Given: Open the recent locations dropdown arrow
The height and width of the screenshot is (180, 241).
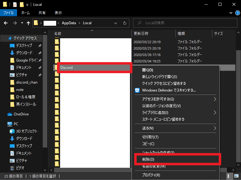Looking at the screenshot, I should [22, 23].
